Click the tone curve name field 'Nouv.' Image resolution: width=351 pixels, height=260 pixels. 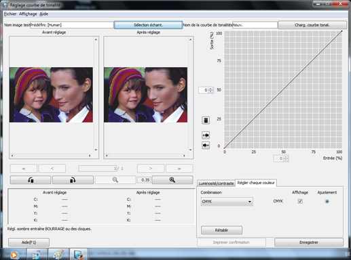[x=255, y=25]
